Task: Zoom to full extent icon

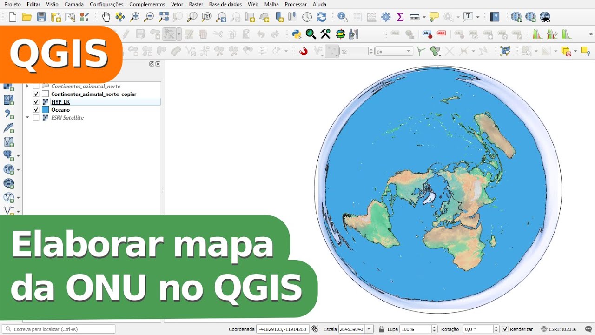Action: (x=163, y=17)
